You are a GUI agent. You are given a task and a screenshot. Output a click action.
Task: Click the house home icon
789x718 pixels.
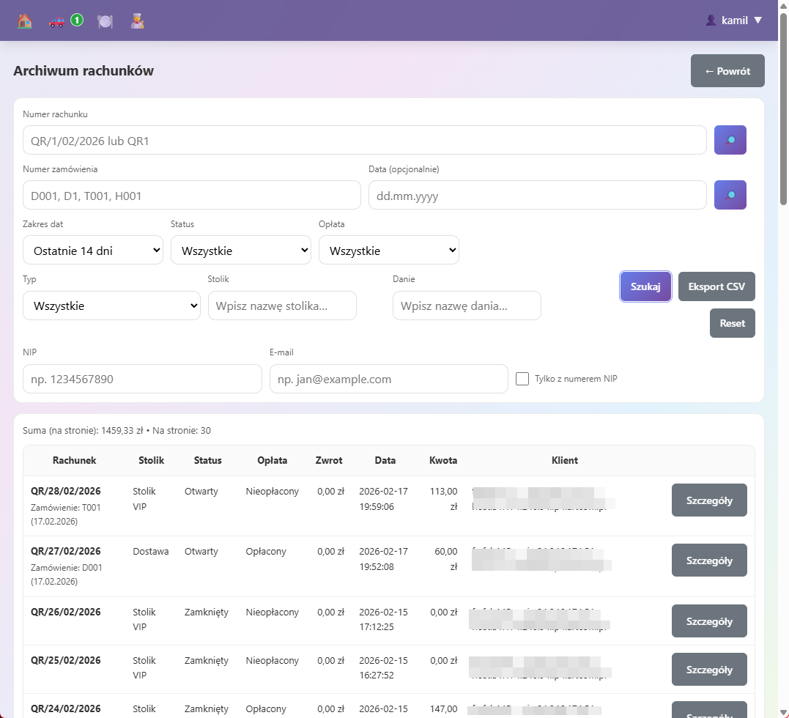tap(25, 21)
